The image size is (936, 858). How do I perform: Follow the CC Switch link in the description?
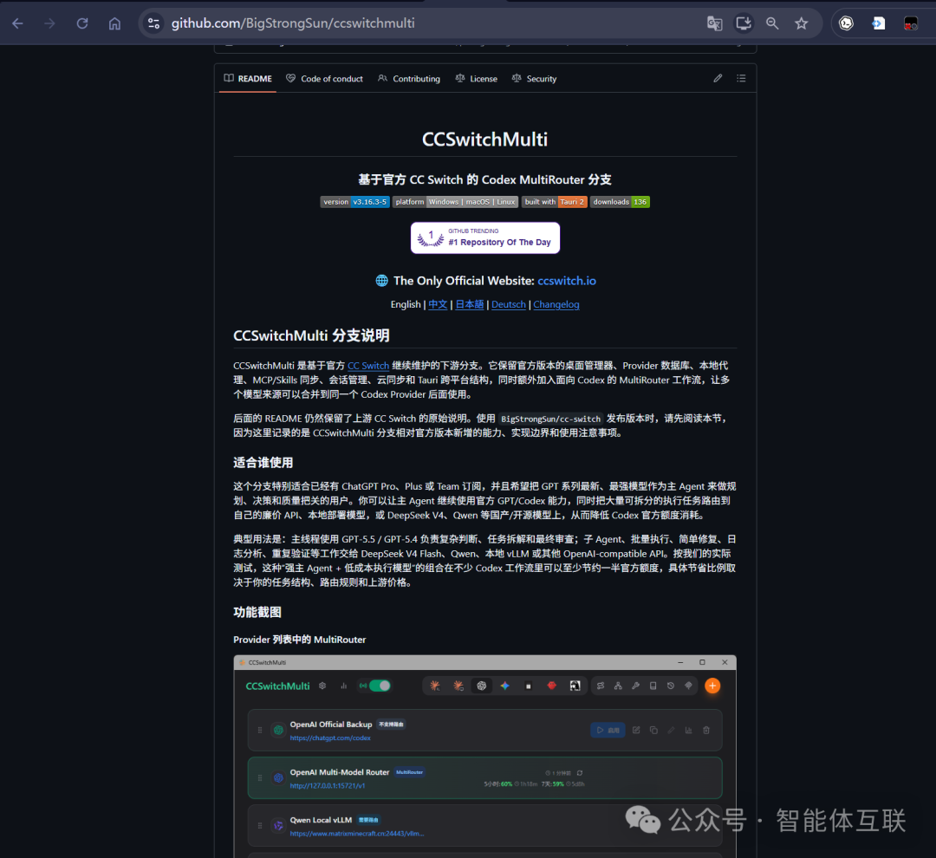click(x=368, y=366)
